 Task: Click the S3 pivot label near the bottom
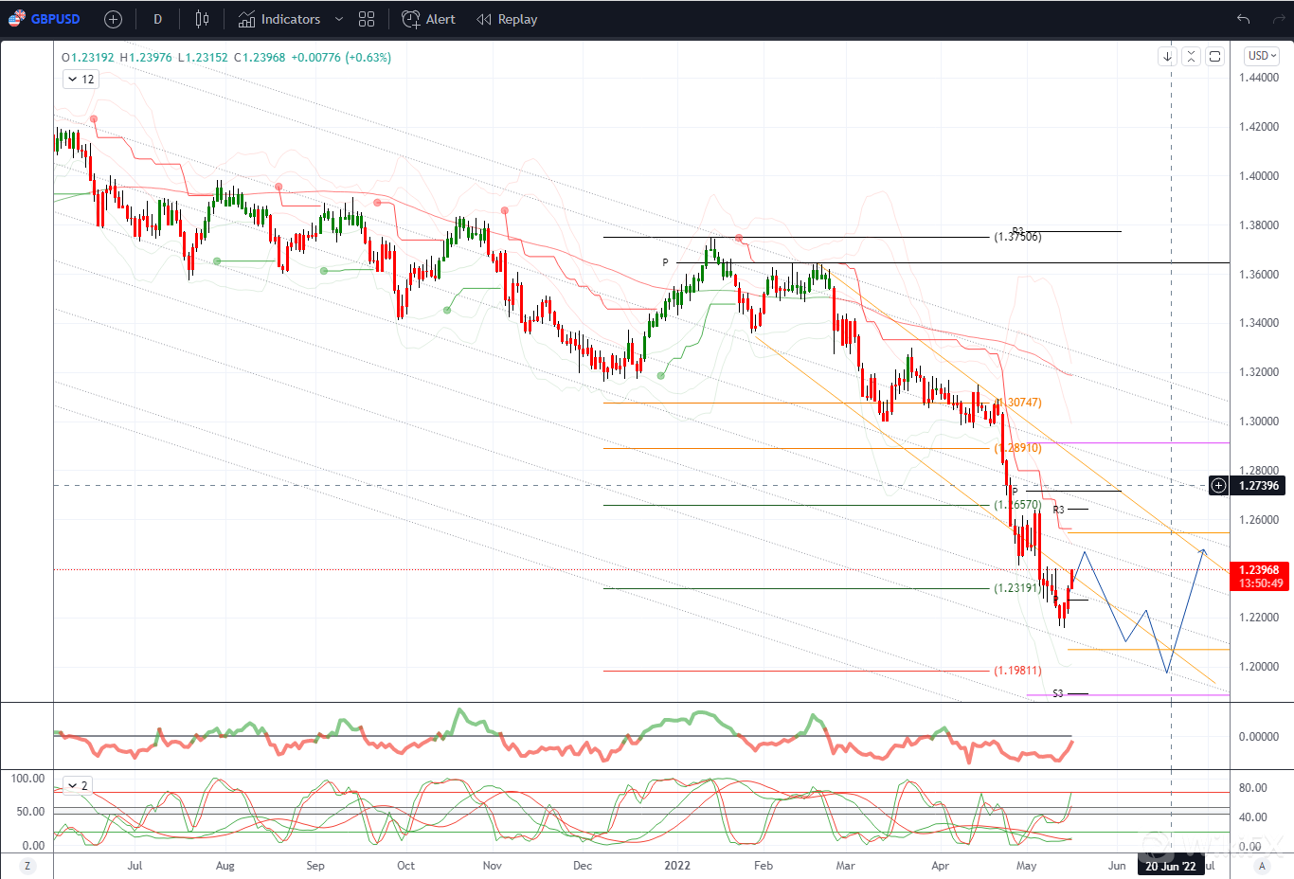(1058, 694)
